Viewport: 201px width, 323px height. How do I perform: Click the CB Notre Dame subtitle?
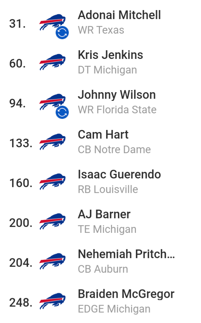coord(115,150)
